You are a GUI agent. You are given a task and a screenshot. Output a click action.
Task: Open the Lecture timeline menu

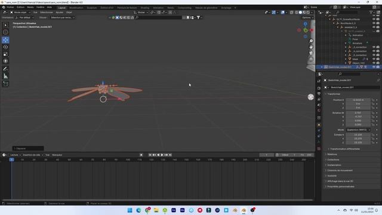15,155
